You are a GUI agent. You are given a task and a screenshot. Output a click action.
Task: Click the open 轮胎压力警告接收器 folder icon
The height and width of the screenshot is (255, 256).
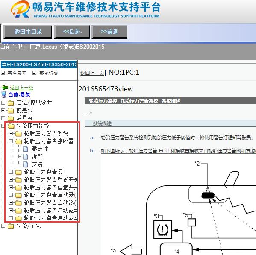click(x=19, y=141)
